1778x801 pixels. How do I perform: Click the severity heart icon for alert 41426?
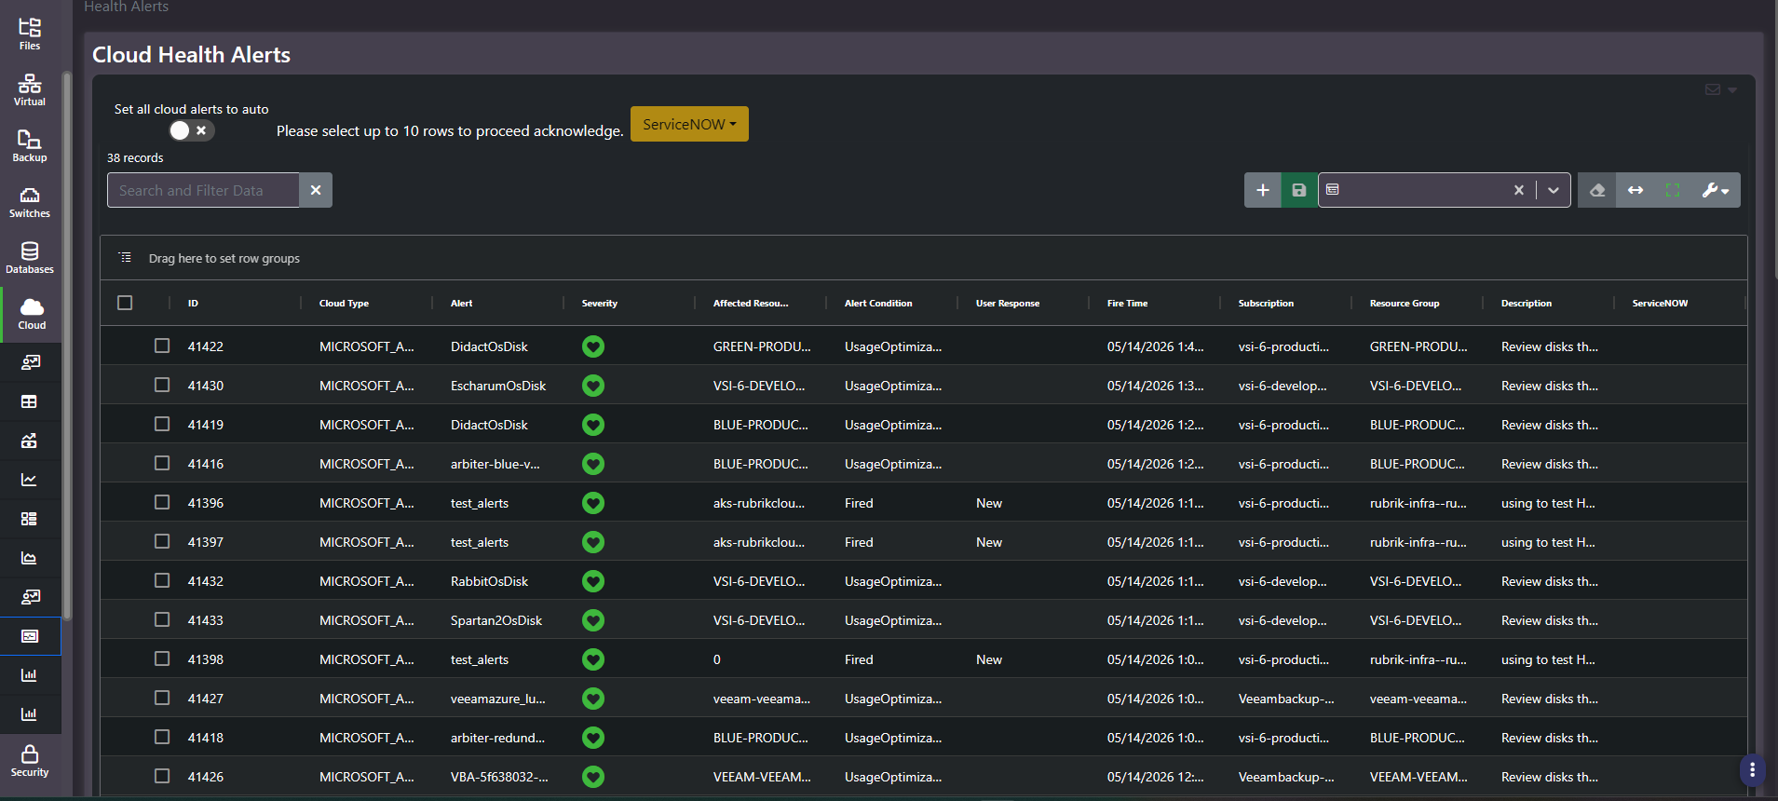[593, 777]
